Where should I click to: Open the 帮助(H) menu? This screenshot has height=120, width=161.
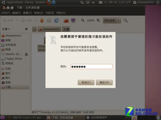pyautogui.click(x=61, y=13)
